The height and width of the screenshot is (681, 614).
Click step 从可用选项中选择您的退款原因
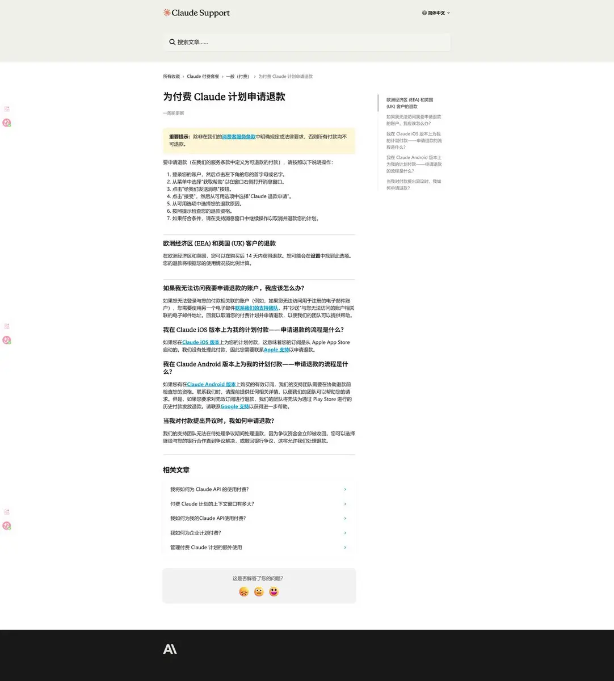tap(207, 204)
